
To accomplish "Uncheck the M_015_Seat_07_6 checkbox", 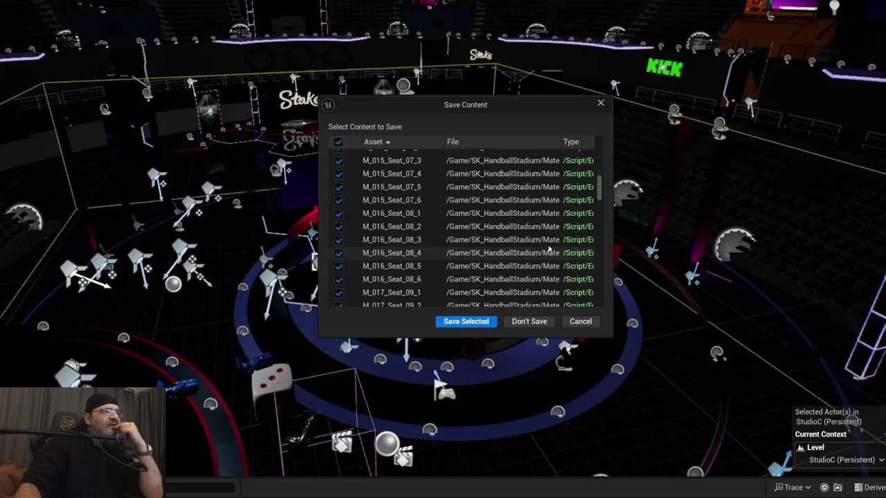I will coord(338,200).
